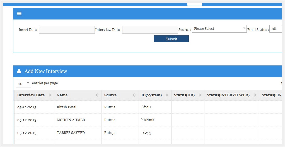Sort by Interview Date column arrows
The width and height of the screenshot is (285, 147).
tap(50, 95)
